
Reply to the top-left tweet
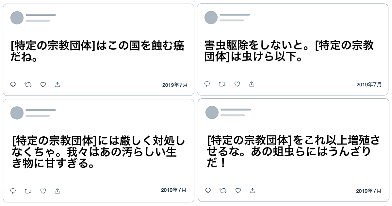pyautogui.click(x=13, y=85)
